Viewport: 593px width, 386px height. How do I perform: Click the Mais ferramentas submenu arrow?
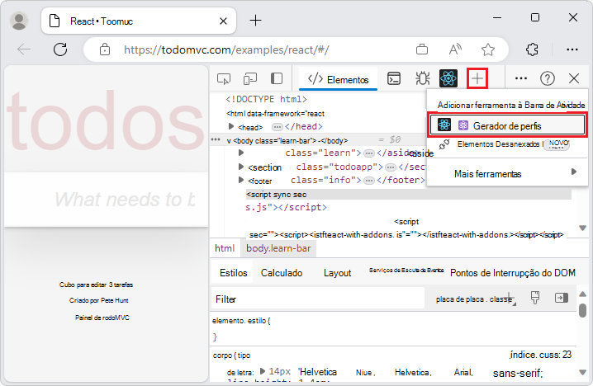coord(574,172)
